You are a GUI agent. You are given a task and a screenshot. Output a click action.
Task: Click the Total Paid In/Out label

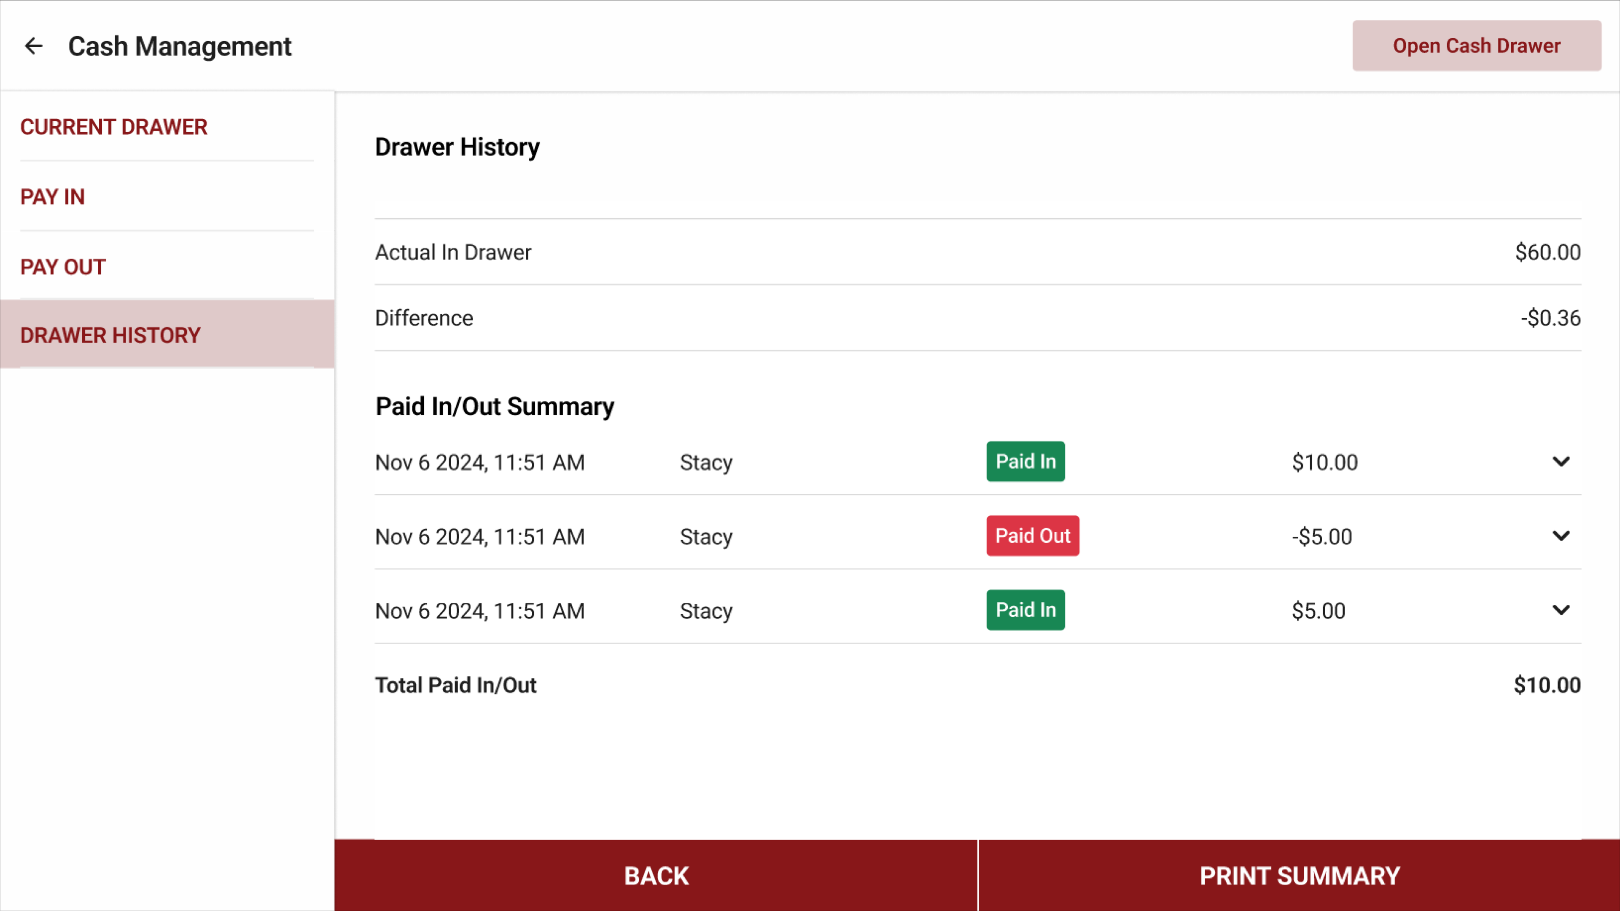click(456, 685)
